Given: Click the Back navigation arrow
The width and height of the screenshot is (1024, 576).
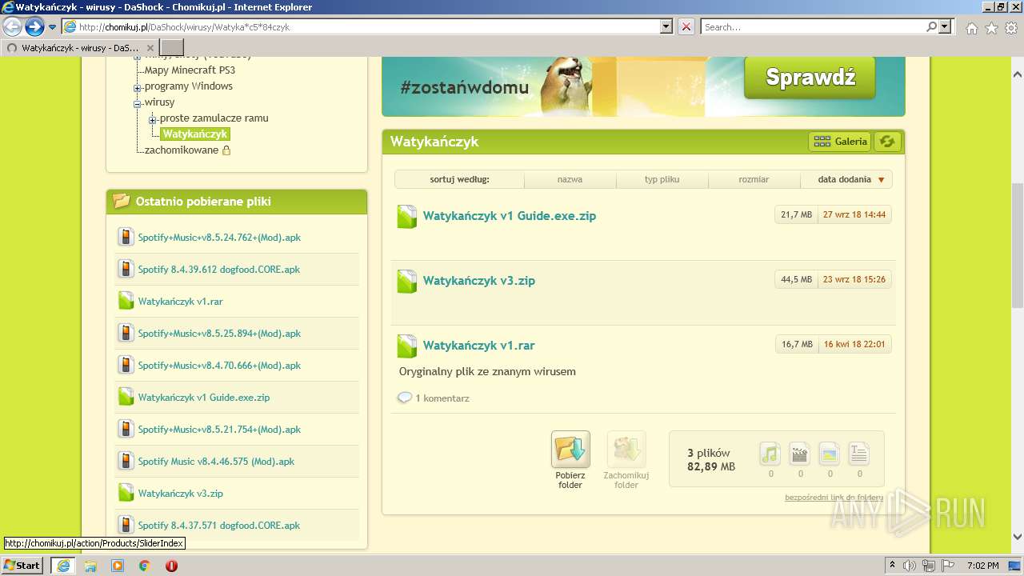Looking at the screenshot, I should pos(13,26).
